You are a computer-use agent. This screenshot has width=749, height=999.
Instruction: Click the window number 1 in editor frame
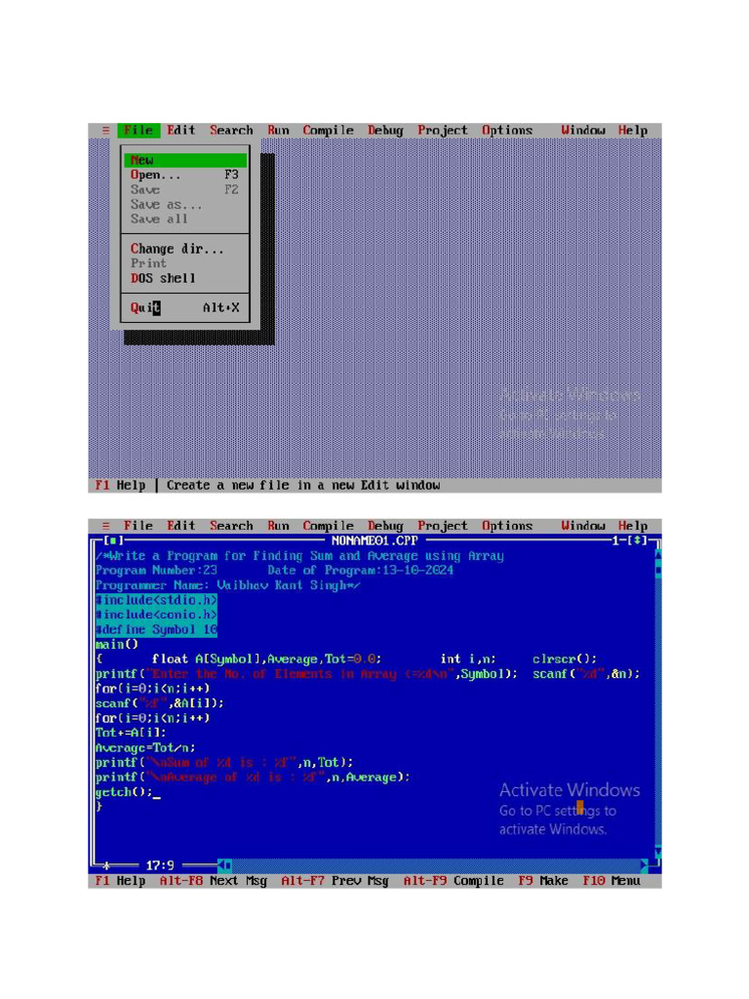point(615,540)
